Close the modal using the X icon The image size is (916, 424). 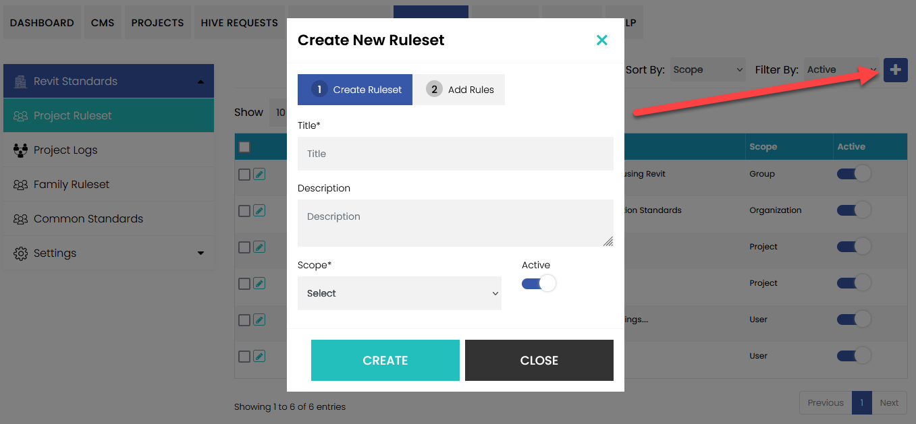(601, 40)
